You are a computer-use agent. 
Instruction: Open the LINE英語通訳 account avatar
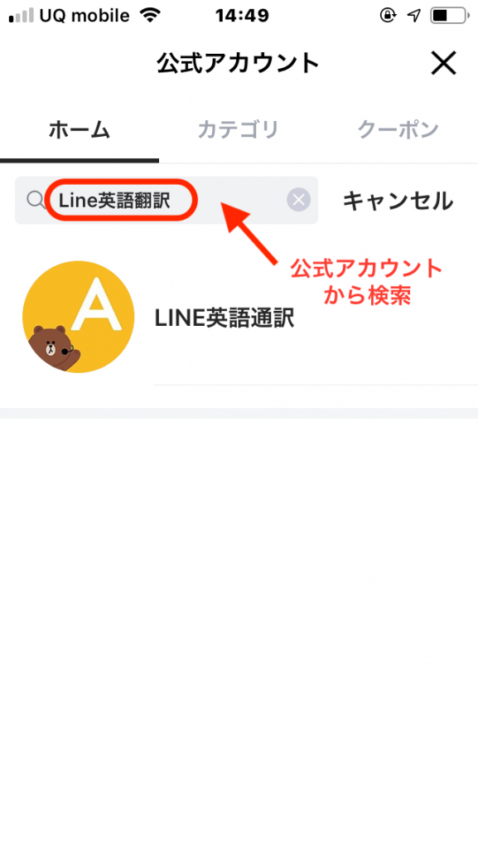(x=79, y=317)
